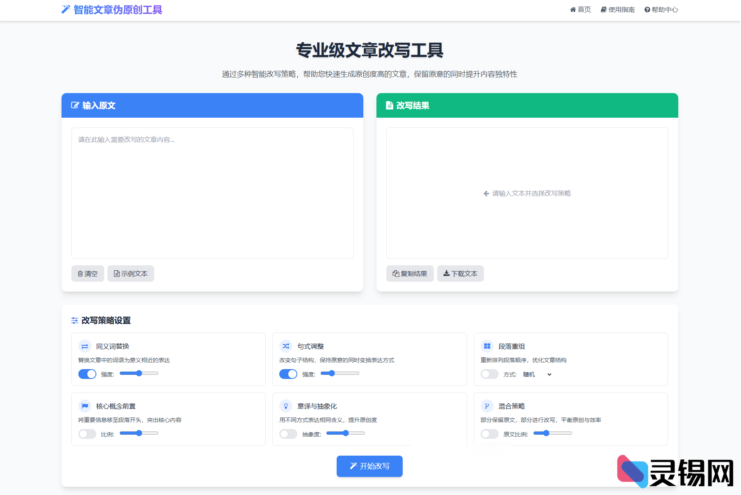Open 帮助中心 from the top navigation
This screenshot has height=495, width=741.
(x=661, y=10)
